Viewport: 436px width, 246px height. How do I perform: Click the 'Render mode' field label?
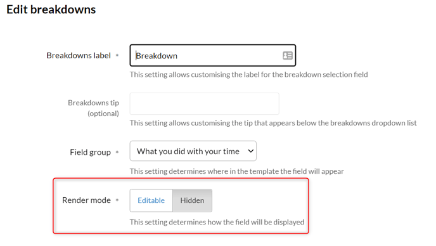point(86,200)
